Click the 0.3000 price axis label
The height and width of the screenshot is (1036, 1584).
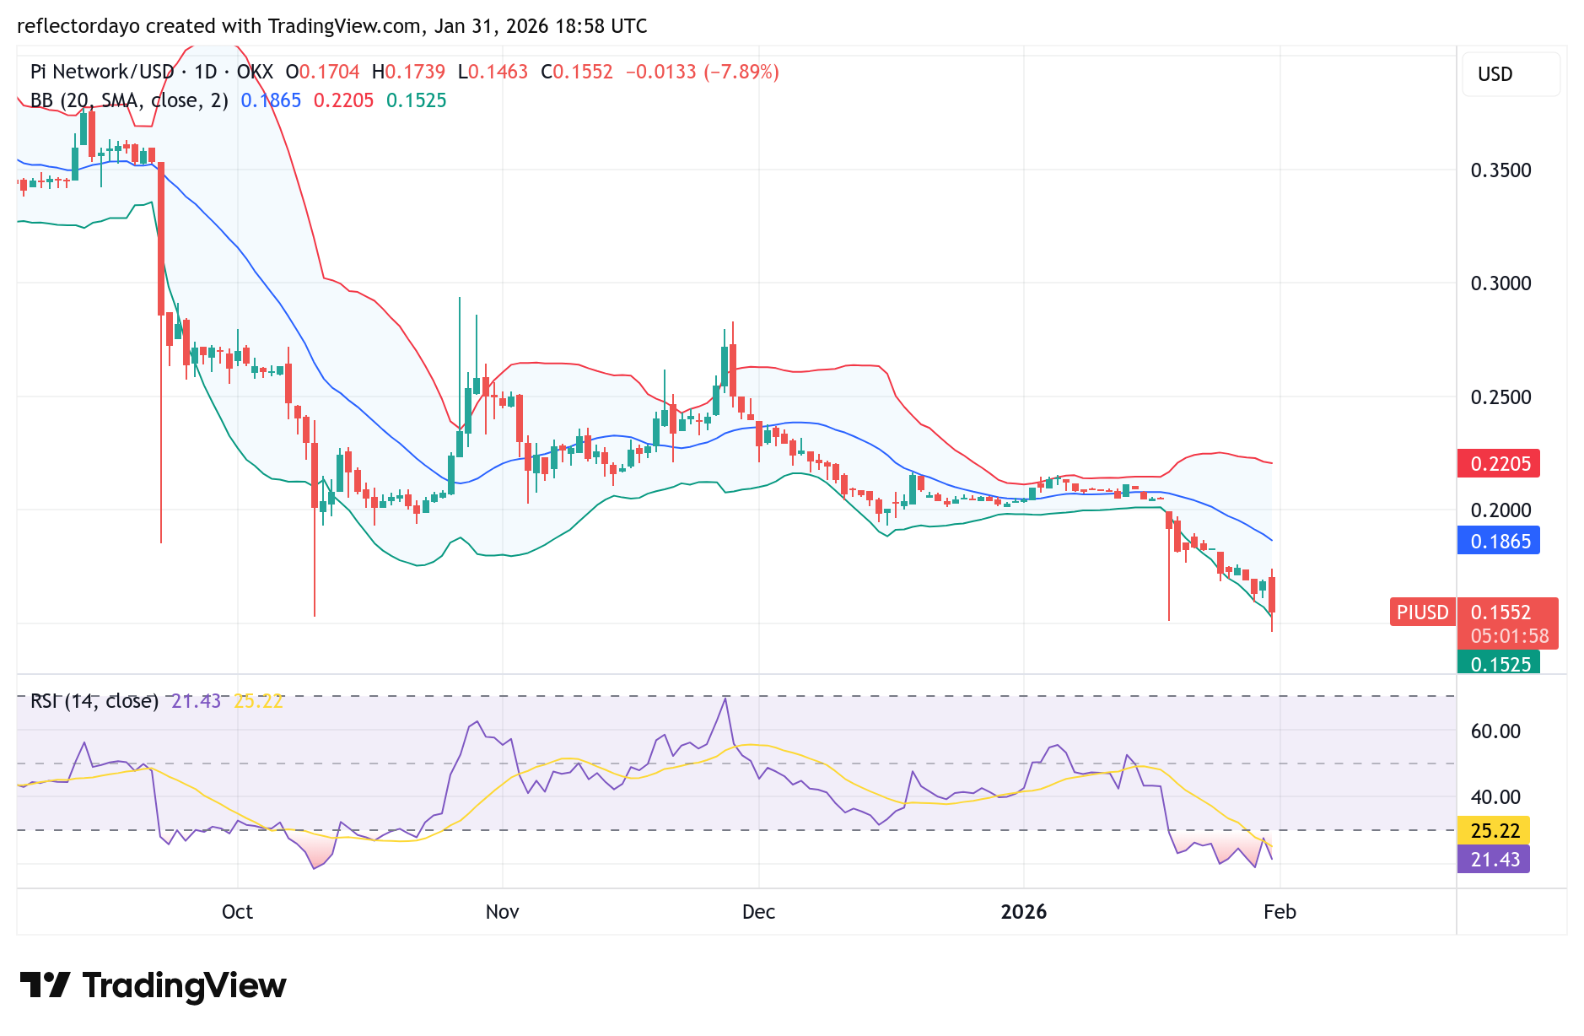click(x=1500, y=283)
